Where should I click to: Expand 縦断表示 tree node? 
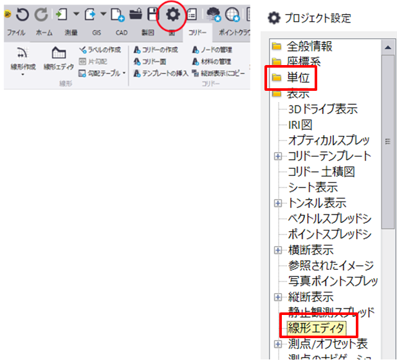pos(278,297)
